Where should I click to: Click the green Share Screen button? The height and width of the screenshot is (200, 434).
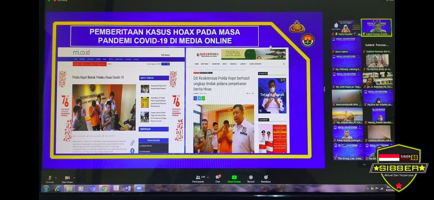[234, 178]
